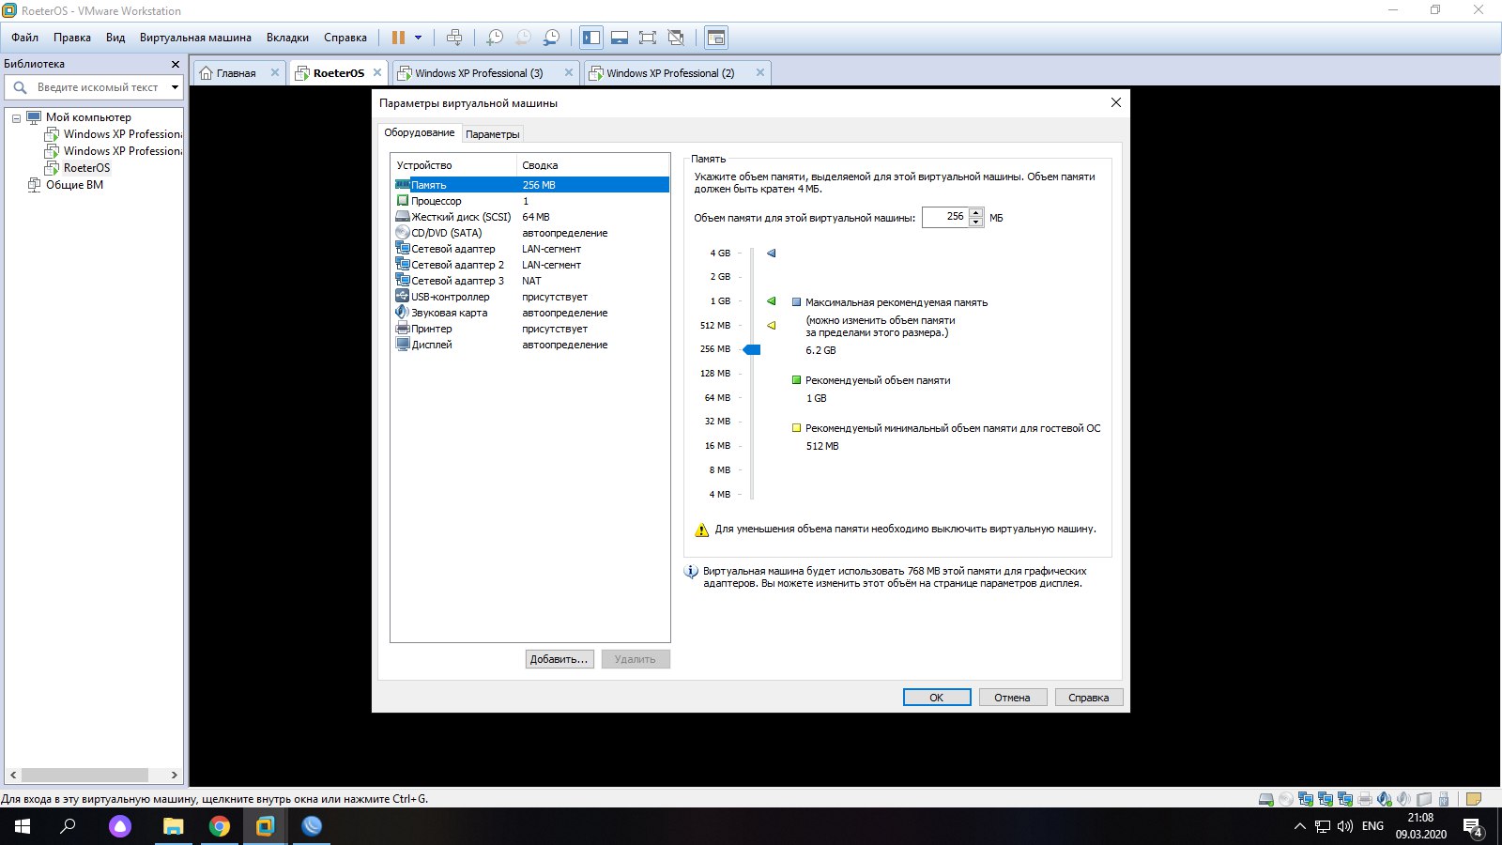The width and height of the screenshot is (1502, 845).
Task: Close the RoeterOS tab
Action: tap(377, 72)
